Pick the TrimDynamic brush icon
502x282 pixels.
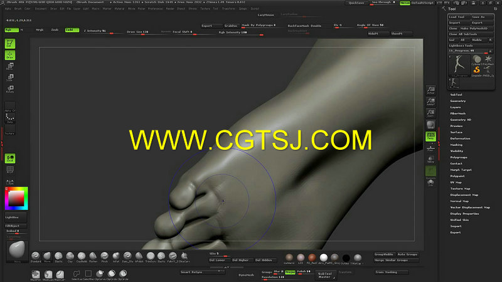151,256
